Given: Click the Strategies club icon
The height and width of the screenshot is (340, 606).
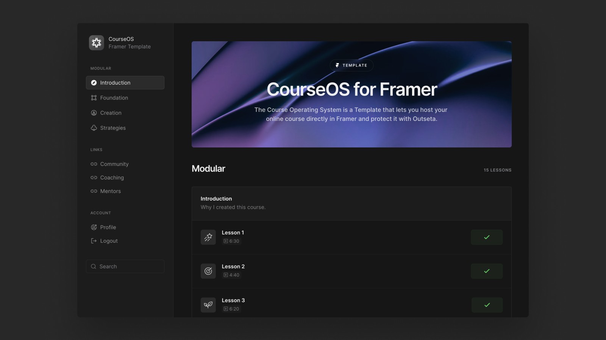Looking at the screenshot, I should 94,128.
